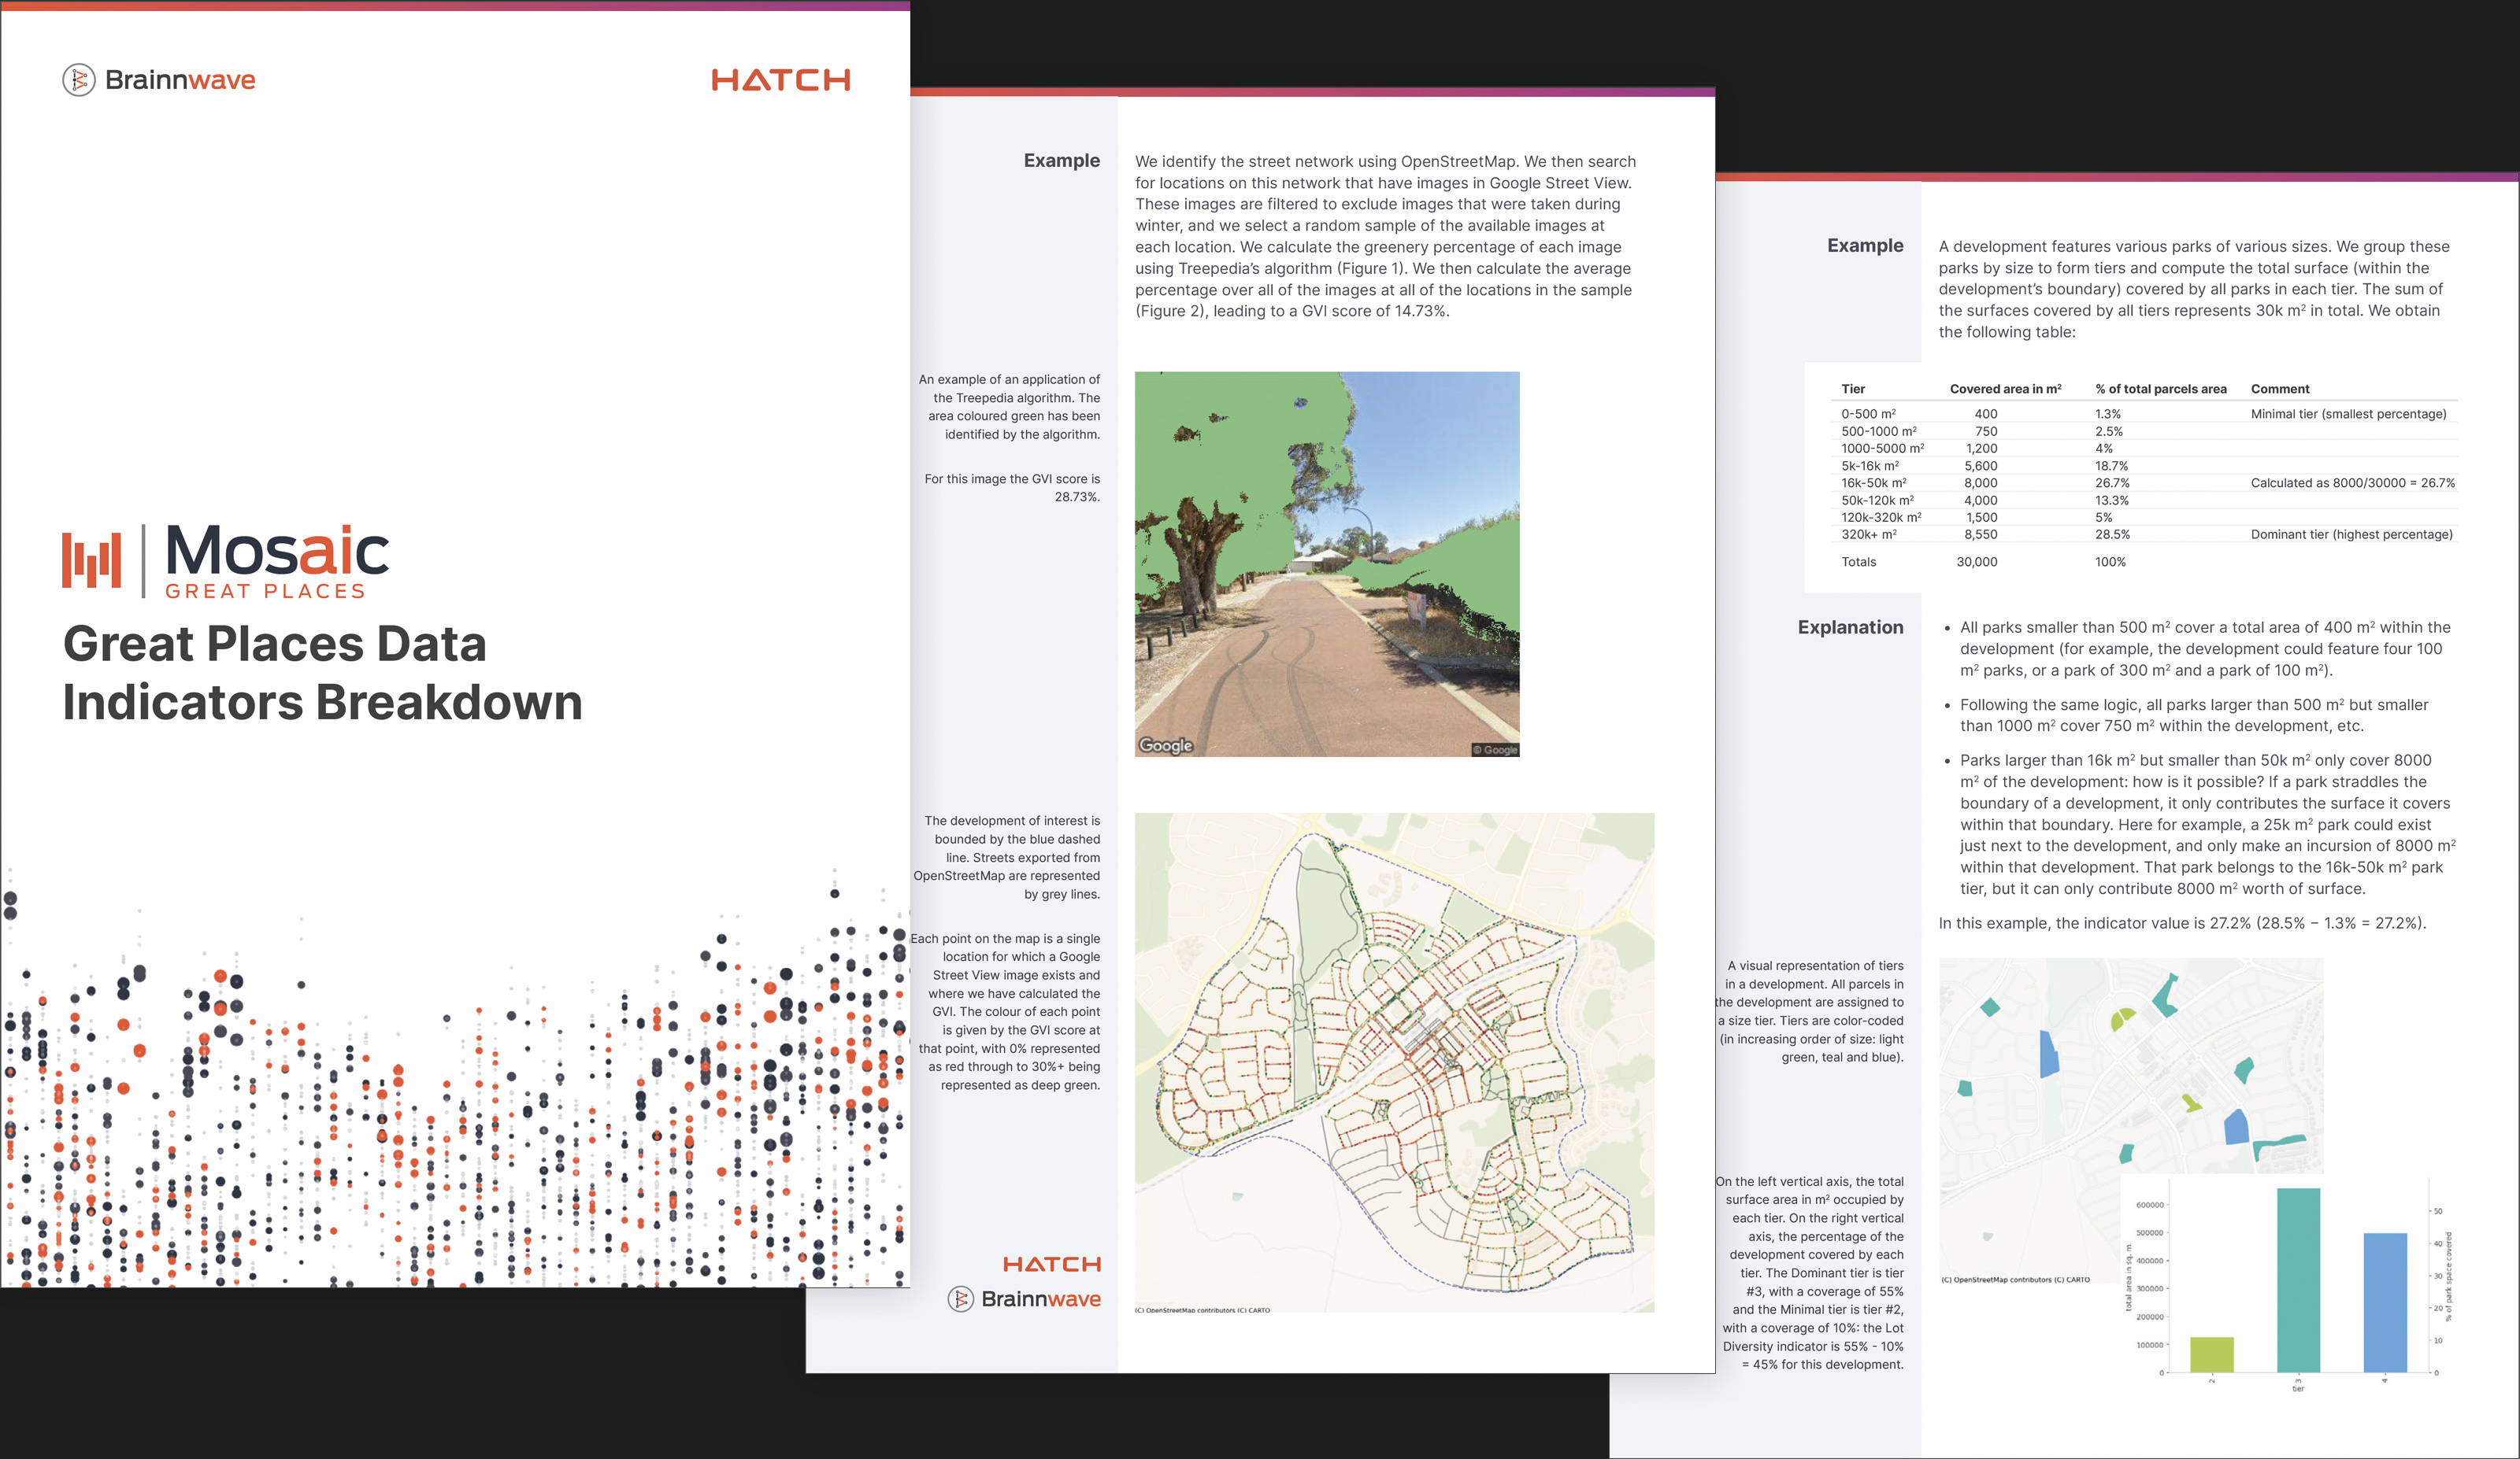Select the 'On the left vertical axis' caption

[1810, 1272]
